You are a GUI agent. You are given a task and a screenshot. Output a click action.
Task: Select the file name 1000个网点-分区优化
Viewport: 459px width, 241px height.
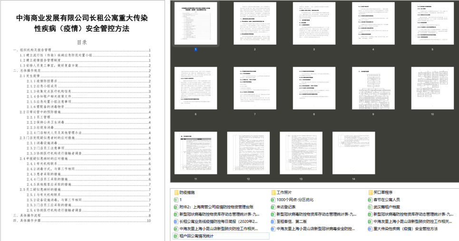click(295, 200)
